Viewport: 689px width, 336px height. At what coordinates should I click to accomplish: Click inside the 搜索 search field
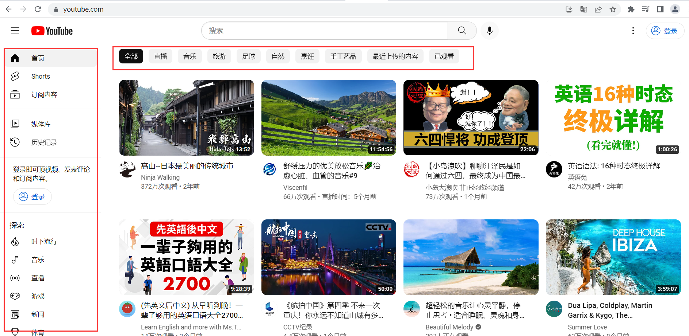coord(324,31)
